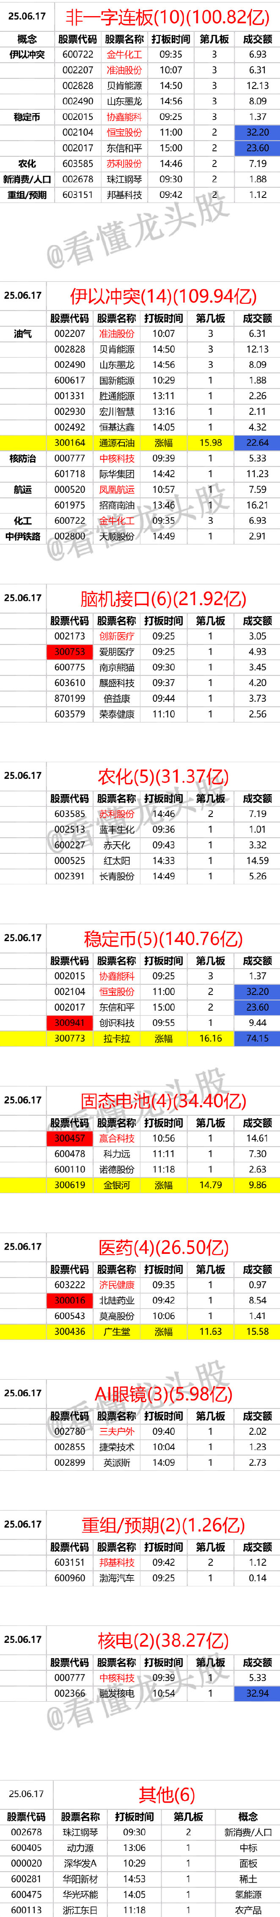
Task: Select stock name 南京熊猫
Action: 117,667
